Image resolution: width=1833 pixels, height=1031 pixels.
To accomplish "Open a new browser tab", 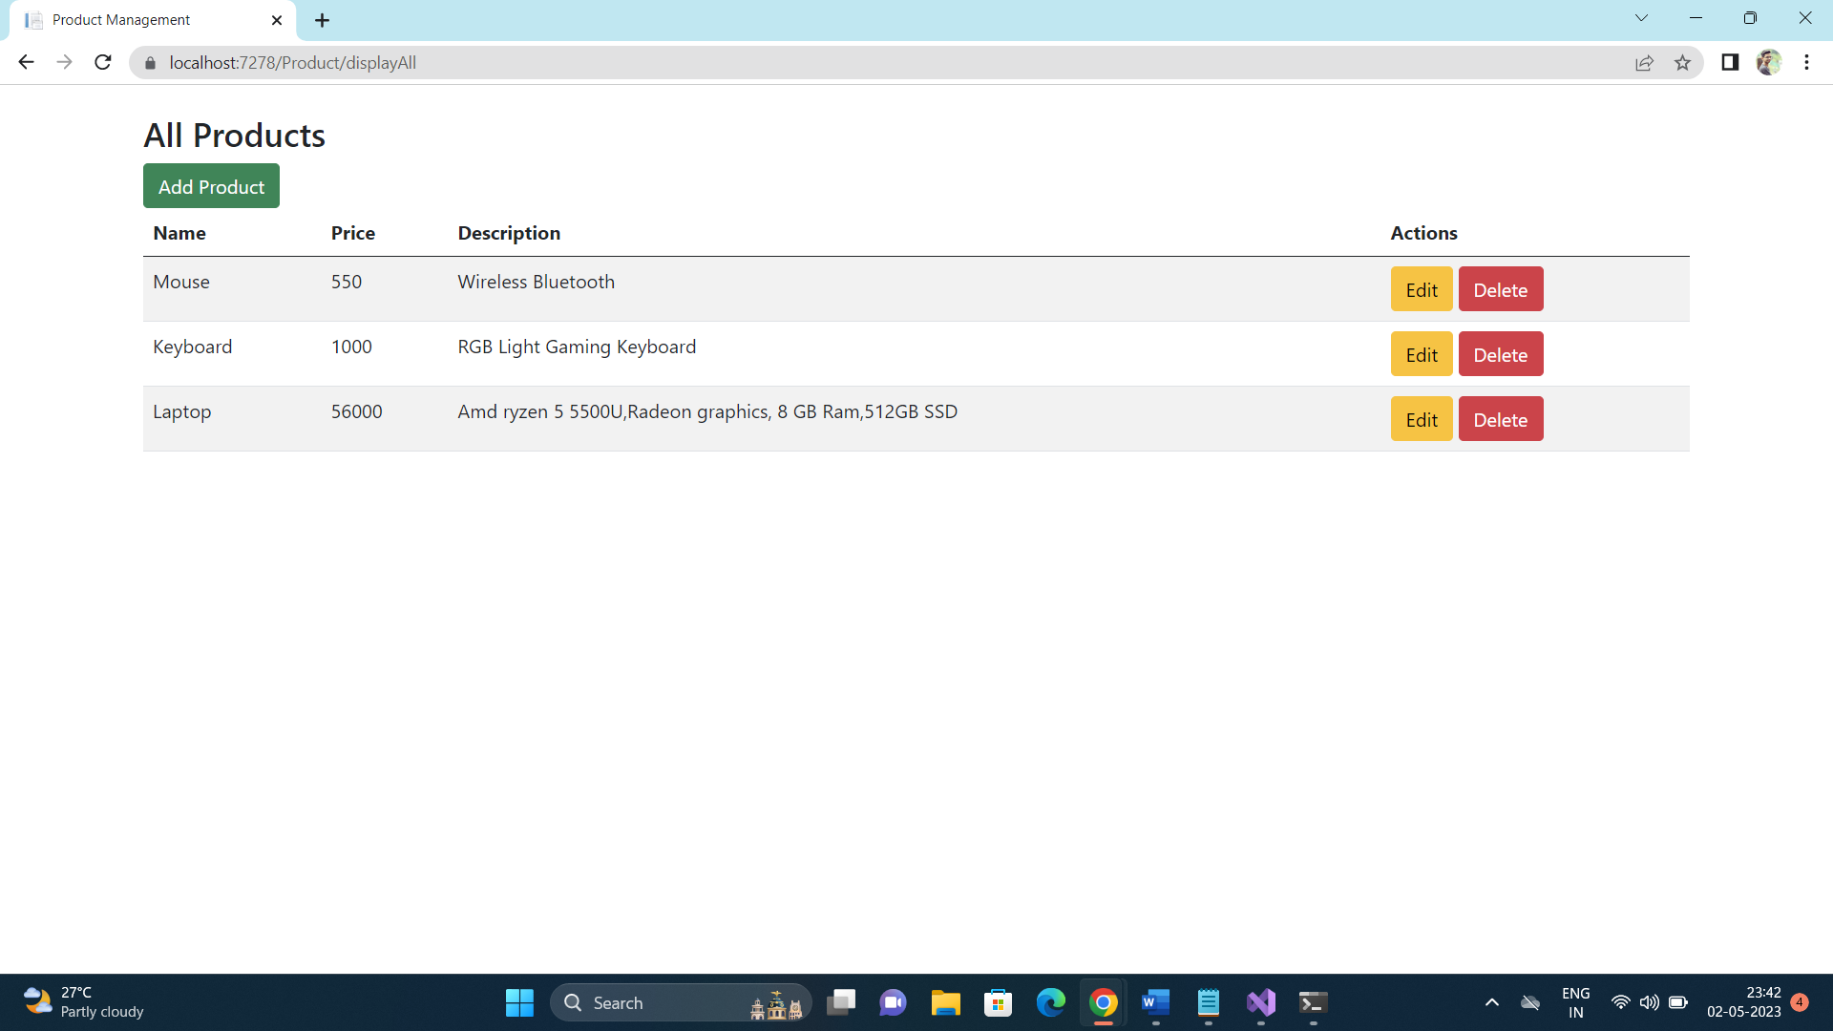I will [322, 19].
